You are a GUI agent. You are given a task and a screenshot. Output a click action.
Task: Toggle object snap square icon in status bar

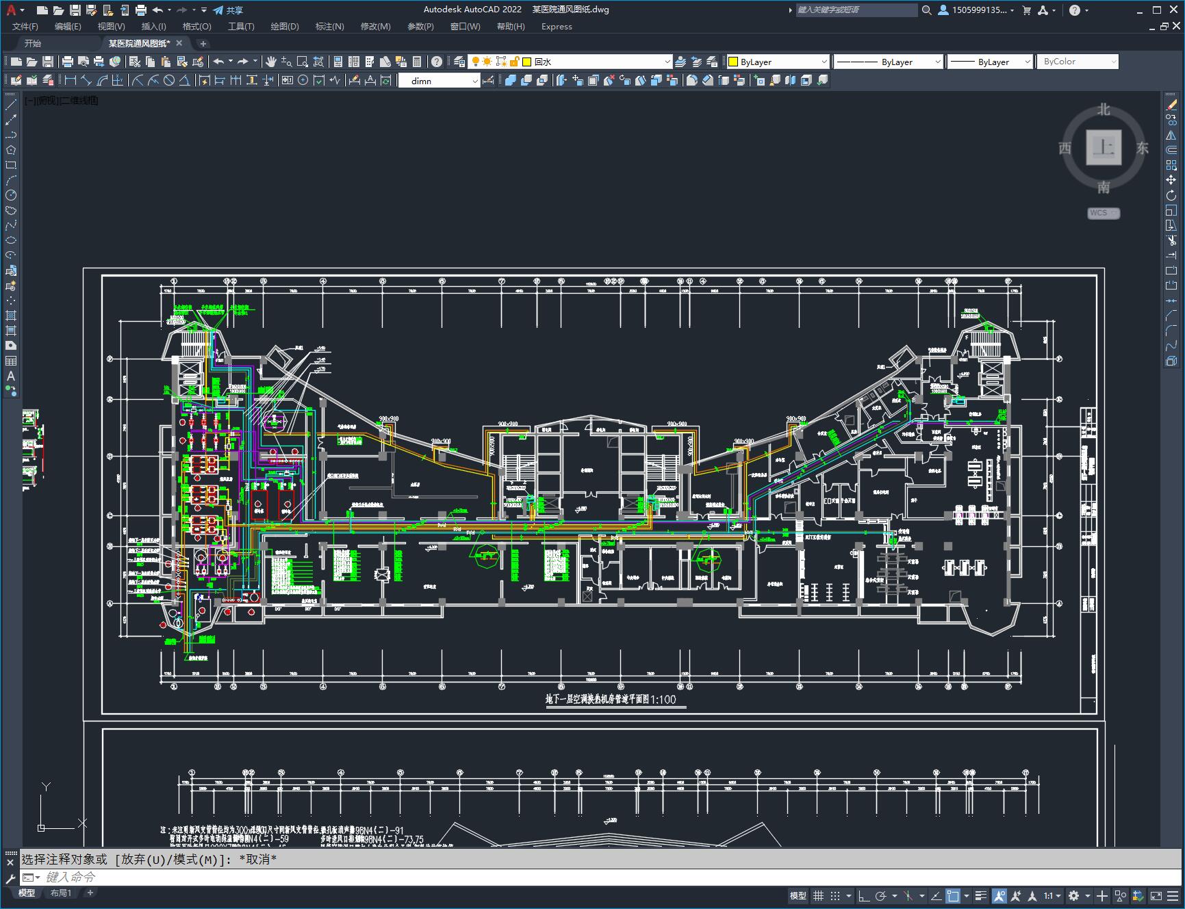click(953, 895)
